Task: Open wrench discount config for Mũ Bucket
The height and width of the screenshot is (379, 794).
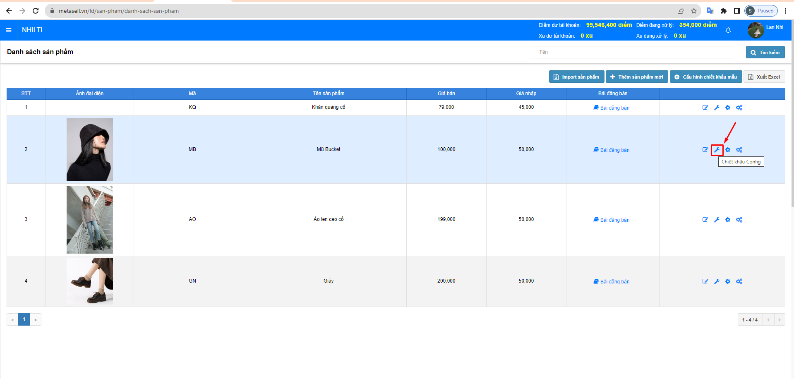Action: [717, 150]
